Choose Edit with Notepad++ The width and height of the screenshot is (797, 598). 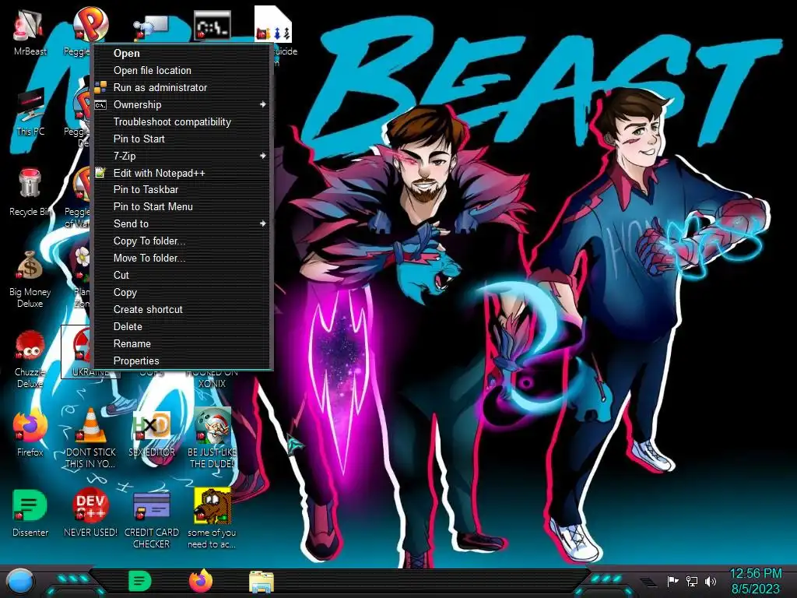click(x=181, y=173)
